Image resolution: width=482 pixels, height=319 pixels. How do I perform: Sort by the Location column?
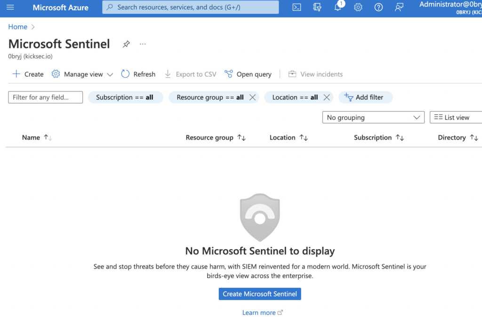pyautogui.click(x=289, y=138)
